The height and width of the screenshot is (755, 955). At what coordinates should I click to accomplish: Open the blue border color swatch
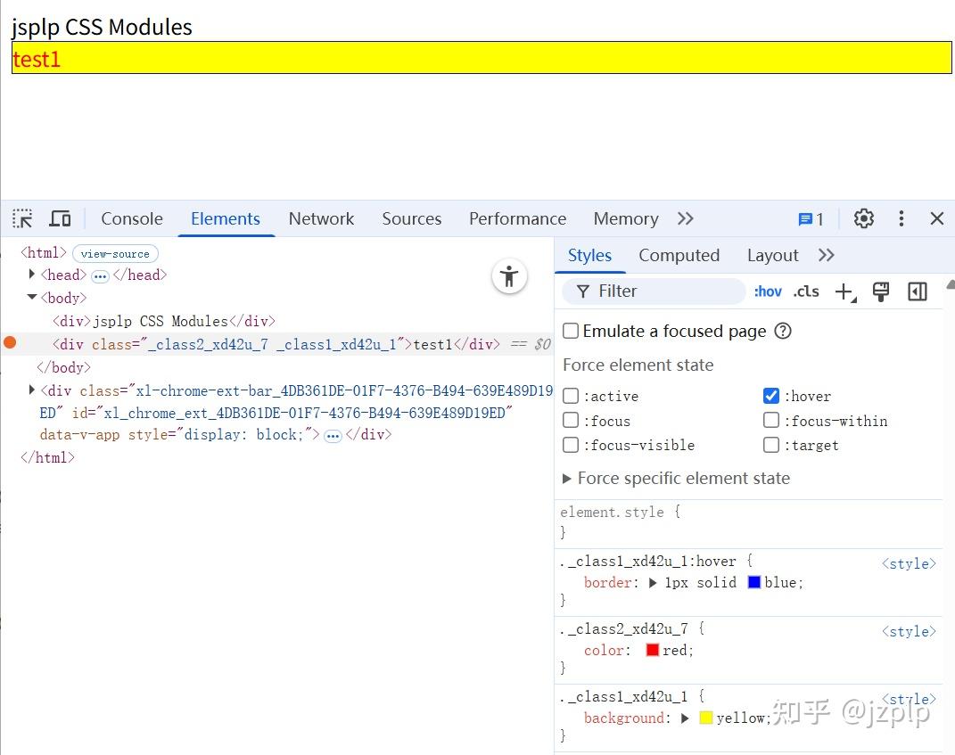coord(754,582)
